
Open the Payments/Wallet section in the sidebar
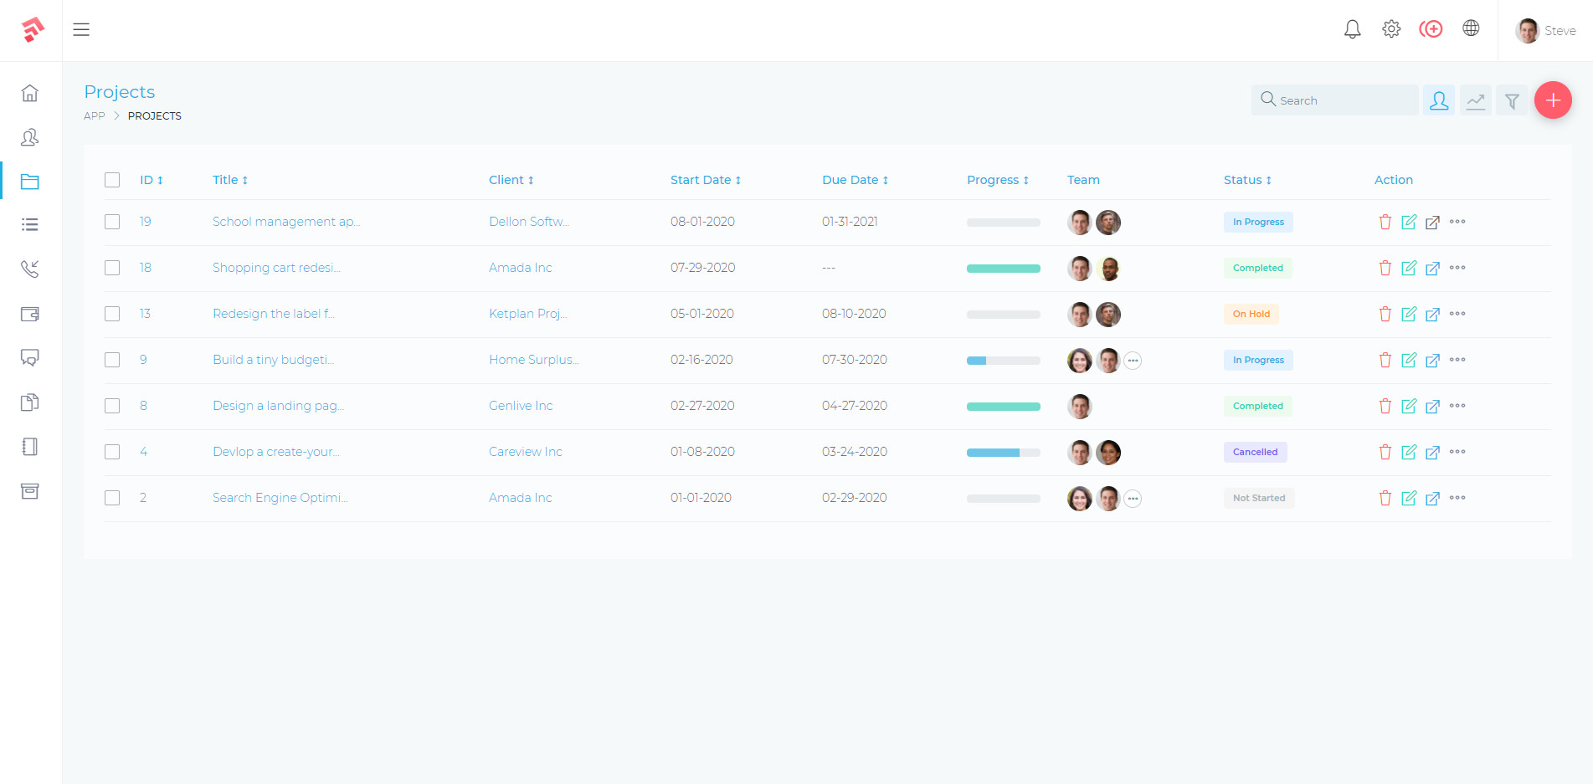click(x=30, y=314)
